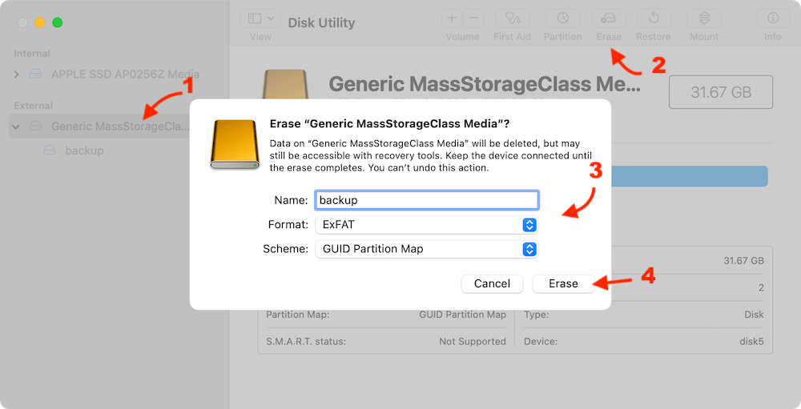801x409 pixels.
Task: Click the Restore toolbar icon
Action: tap(654, 19)
